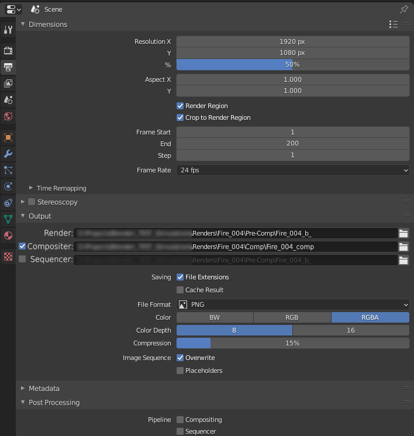Uncheck Overwrite image sequence option

(x=180, y=358)
